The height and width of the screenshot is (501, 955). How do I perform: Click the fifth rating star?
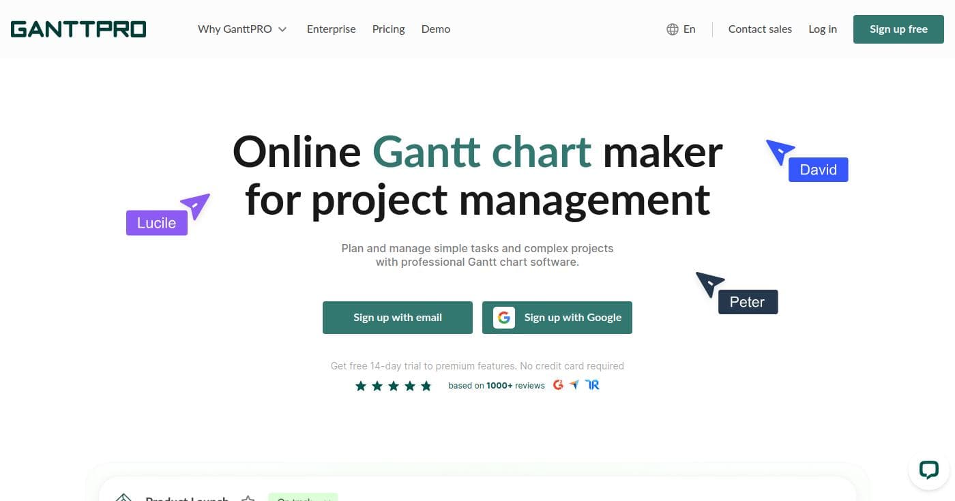(x=426, y=385)
